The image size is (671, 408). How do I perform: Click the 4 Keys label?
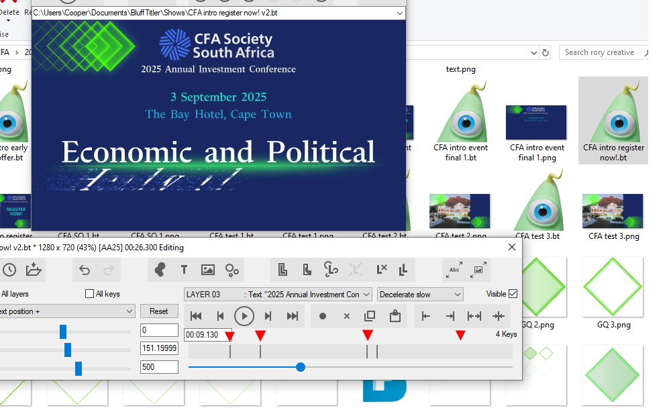(x=506, y=334)
